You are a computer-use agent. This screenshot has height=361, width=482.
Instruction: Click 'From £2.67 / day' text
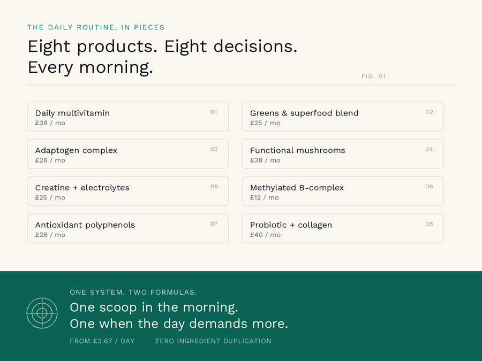click(x=102, y=341)
